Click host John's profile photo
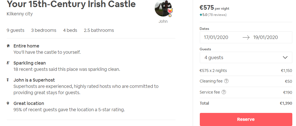The image size is (296, 126). 162,8
